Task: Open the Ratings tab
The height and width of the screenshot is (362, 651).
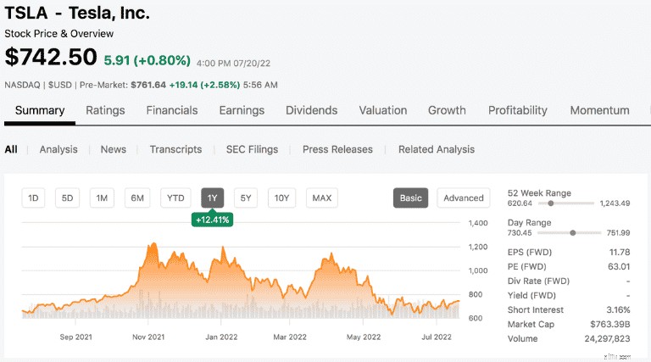Action: (105, 110)
